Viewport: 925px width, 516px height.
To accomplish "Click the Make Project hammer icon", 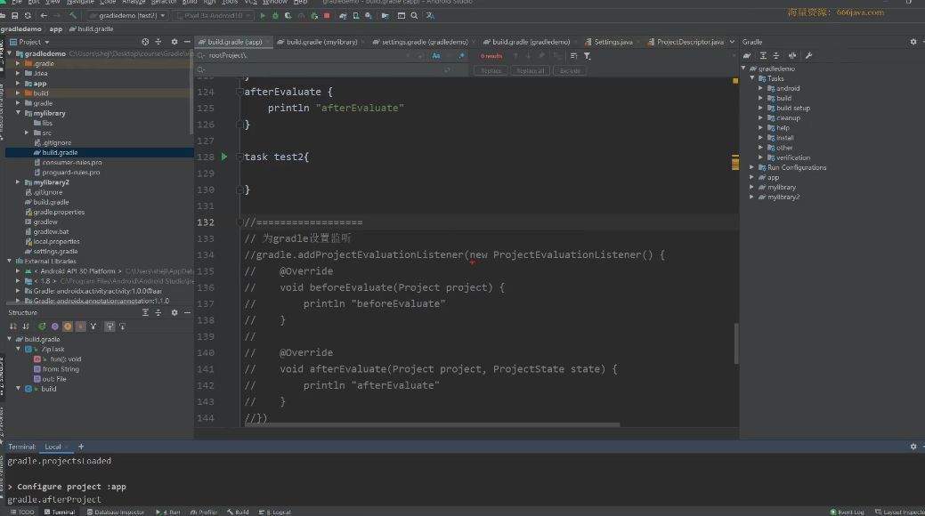I will pos(73,16).
